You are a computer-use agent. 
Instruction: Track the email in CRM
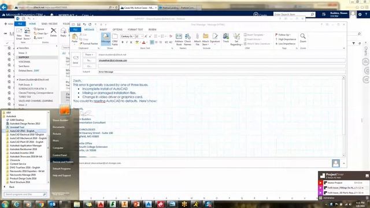[226, 38]
